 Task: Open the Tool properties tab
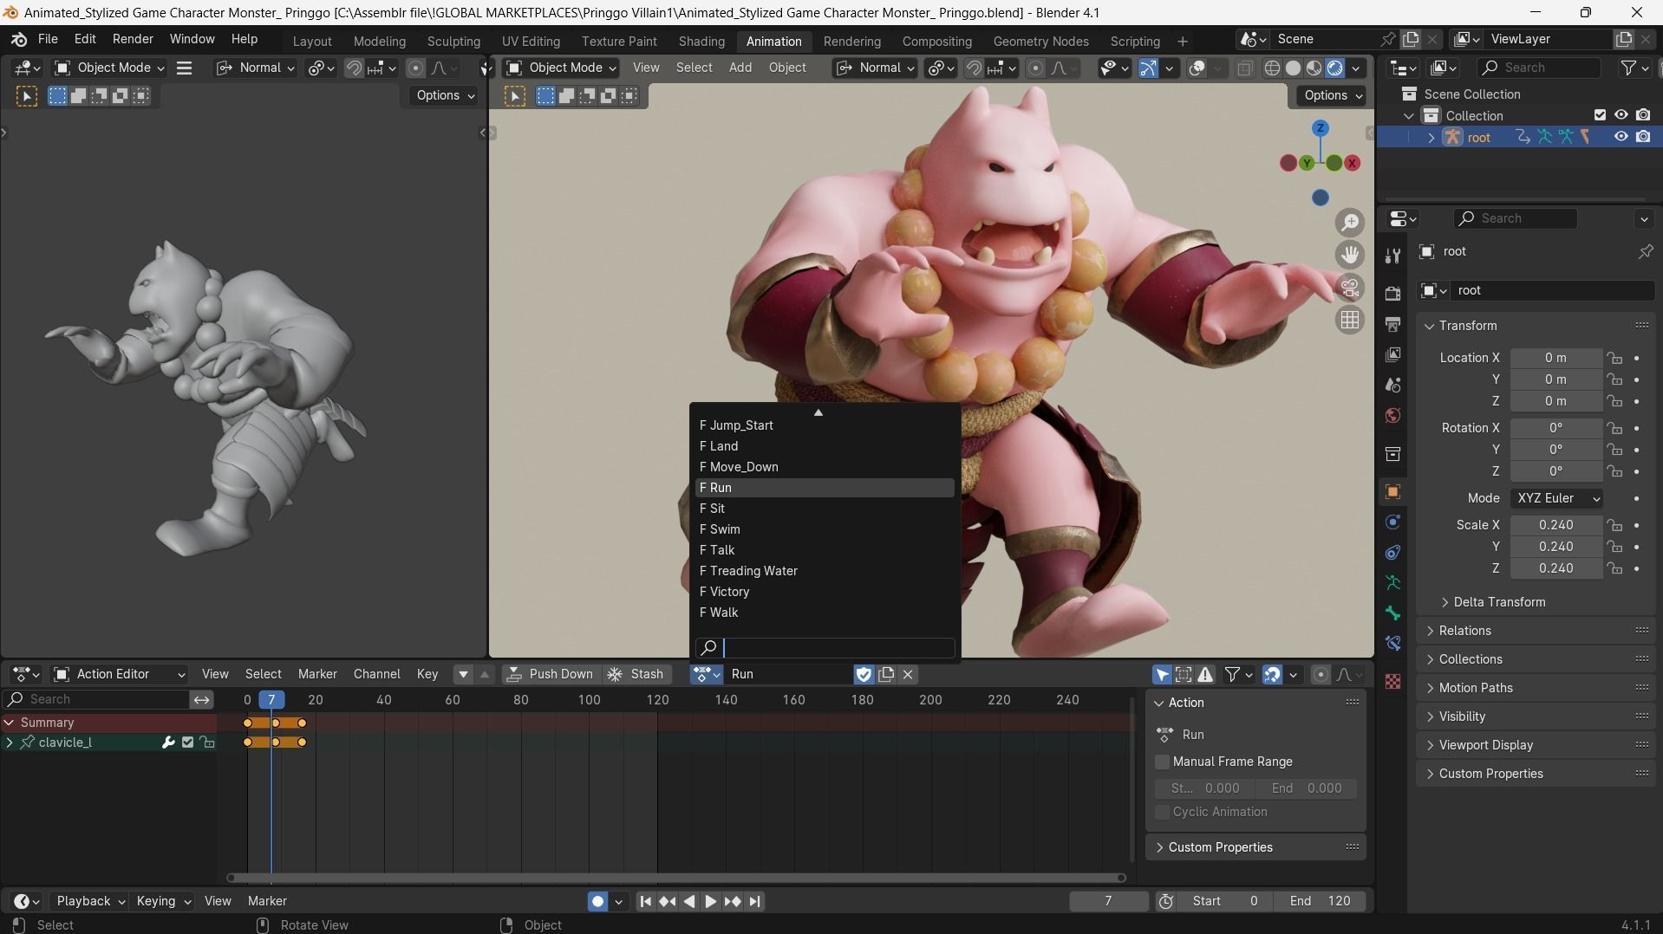[1392, 256]
